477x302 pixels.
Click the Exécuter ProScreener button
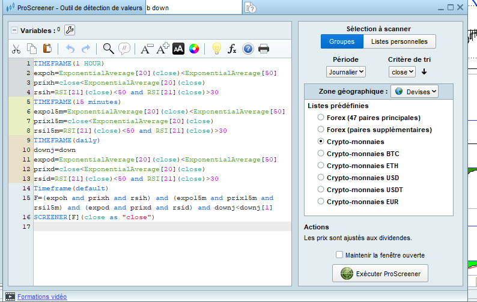pyautogui.click(x=380, y=273)
